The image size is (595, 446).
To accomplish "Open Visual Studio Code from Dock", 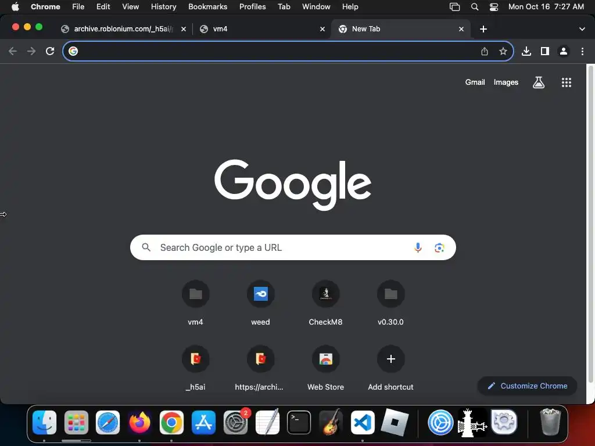I will [363, 422].
